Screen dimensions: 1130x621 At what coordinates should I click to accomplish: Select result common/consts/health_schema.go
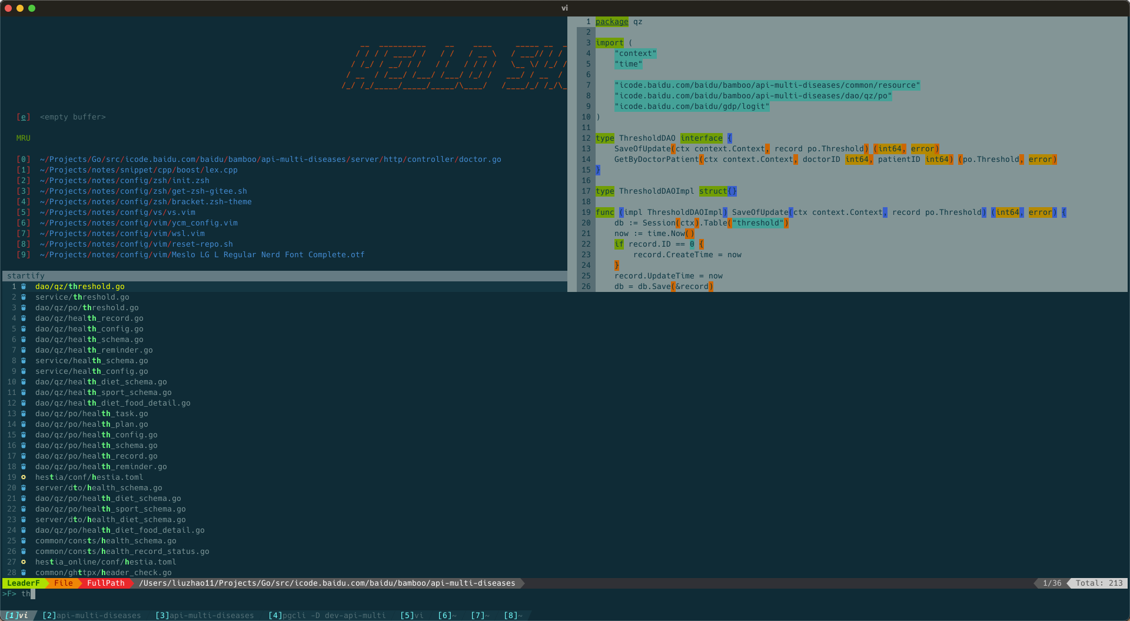point(106,541)
